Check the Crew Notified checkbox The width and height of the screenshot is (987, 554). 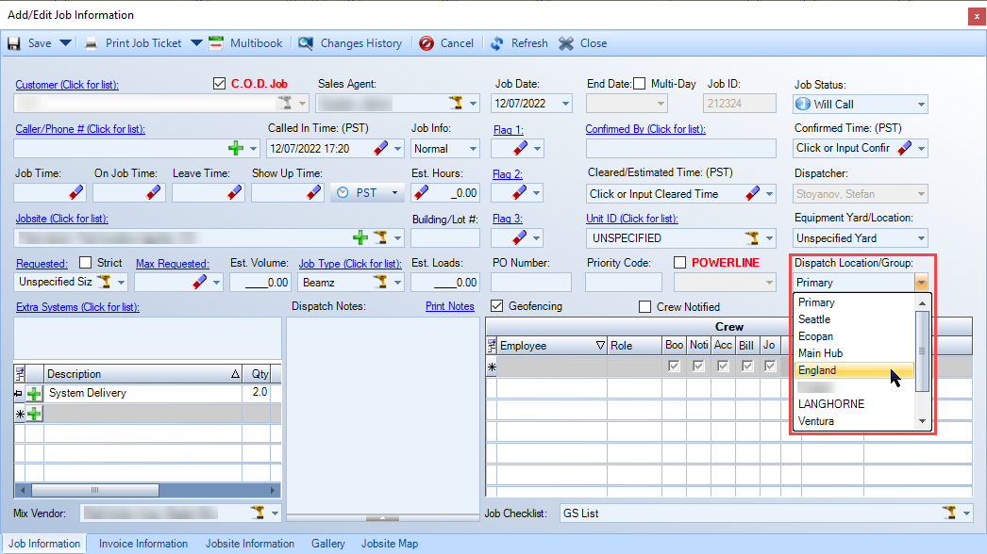point(644,307)
